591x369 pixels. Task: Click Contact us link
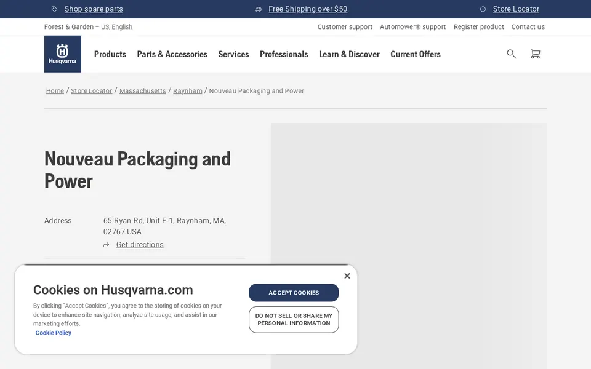[528, 26]
